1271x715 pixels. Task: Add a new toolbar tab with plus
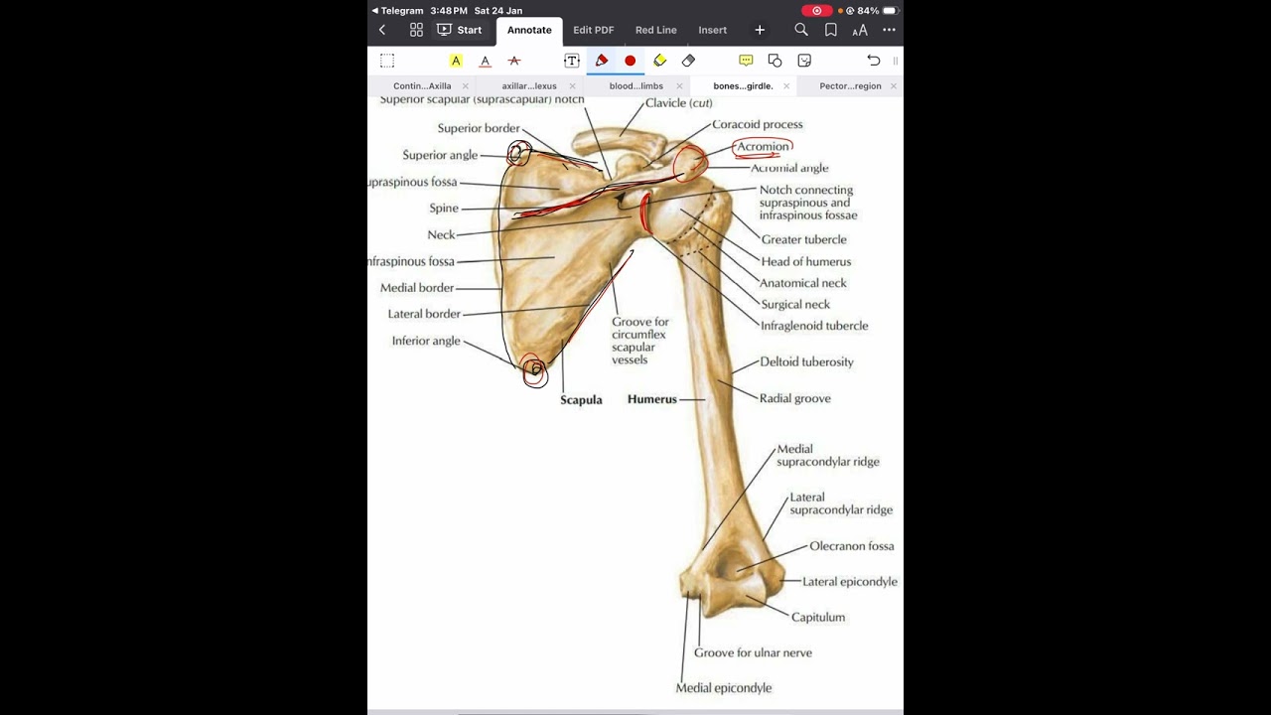[x=760, y=30]
